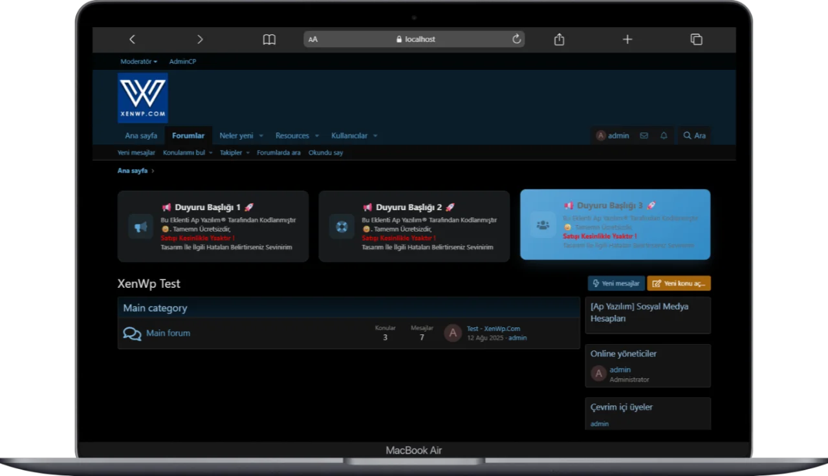
Task: Switch to the Forumlar tab
Action: [x=188, y=136]
